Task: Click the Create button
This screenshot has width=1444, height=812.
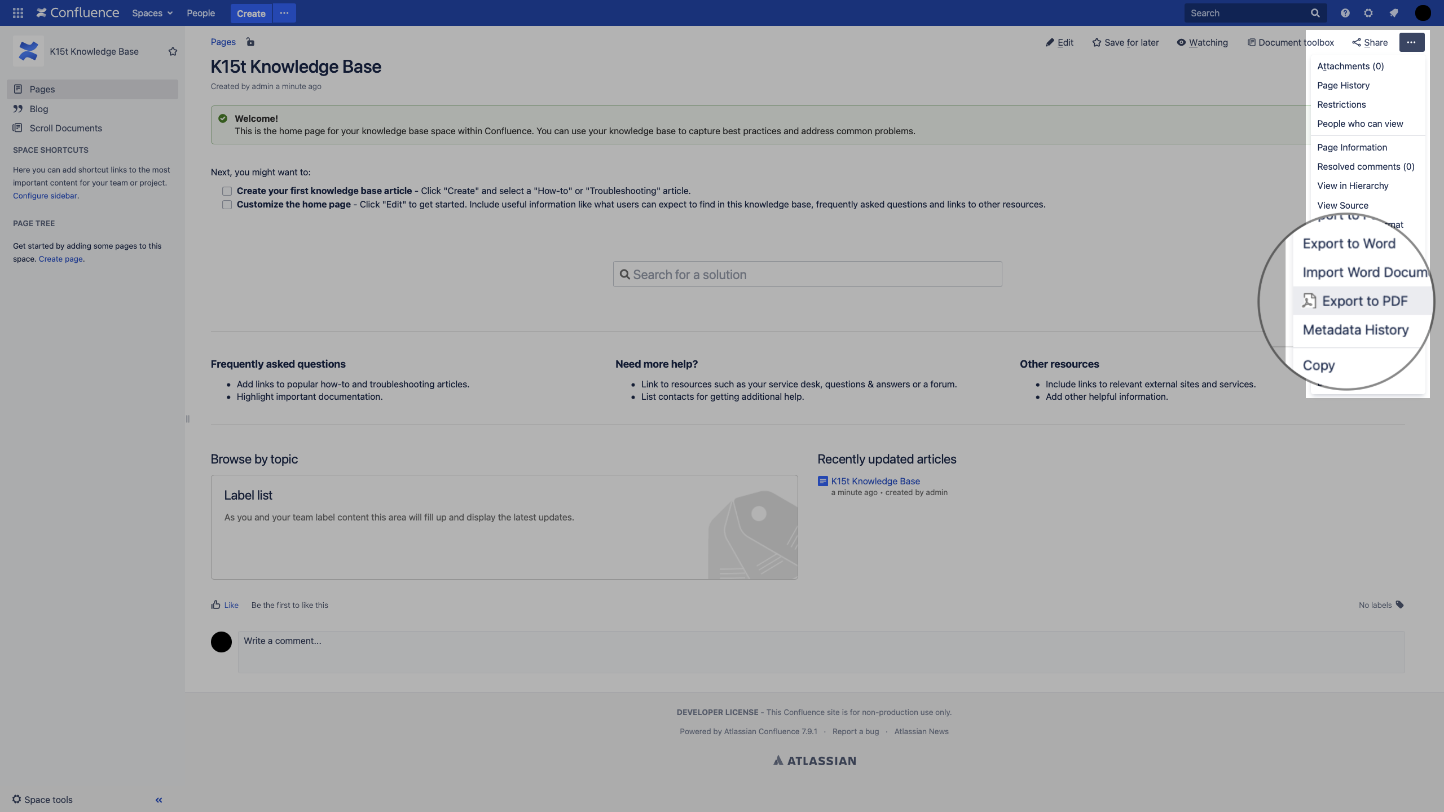Action: coord(250,12)
